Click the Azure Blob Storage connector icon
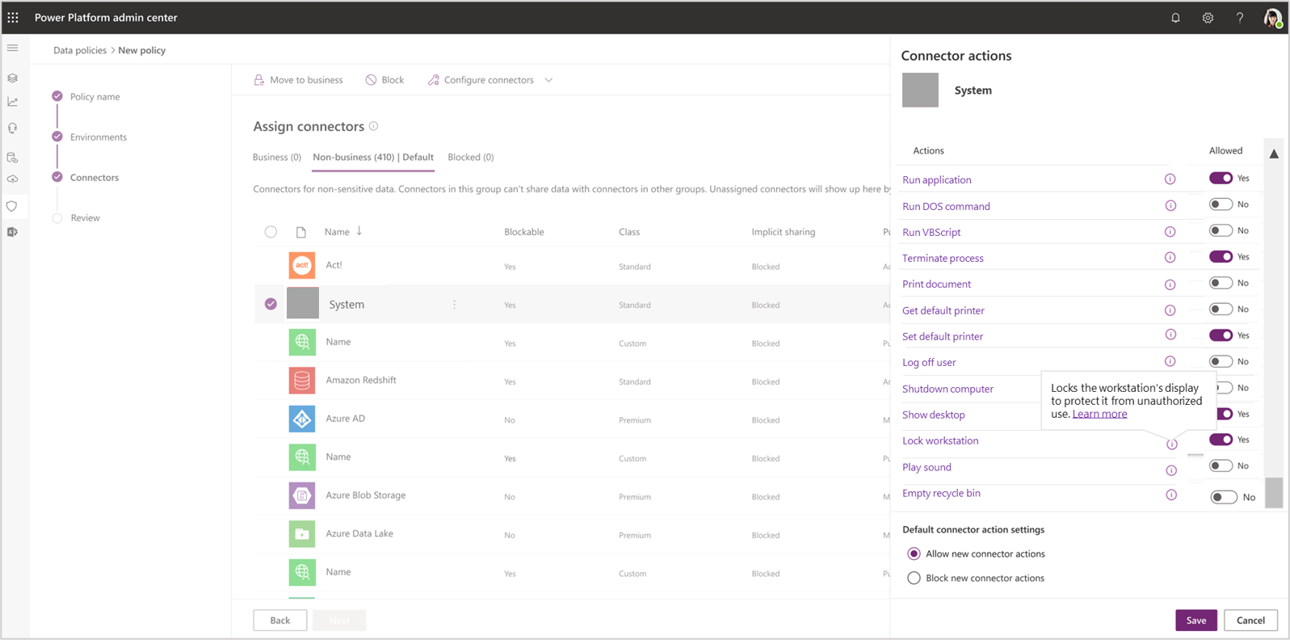This screenshot has width=1290, height=640. [302, 495]
